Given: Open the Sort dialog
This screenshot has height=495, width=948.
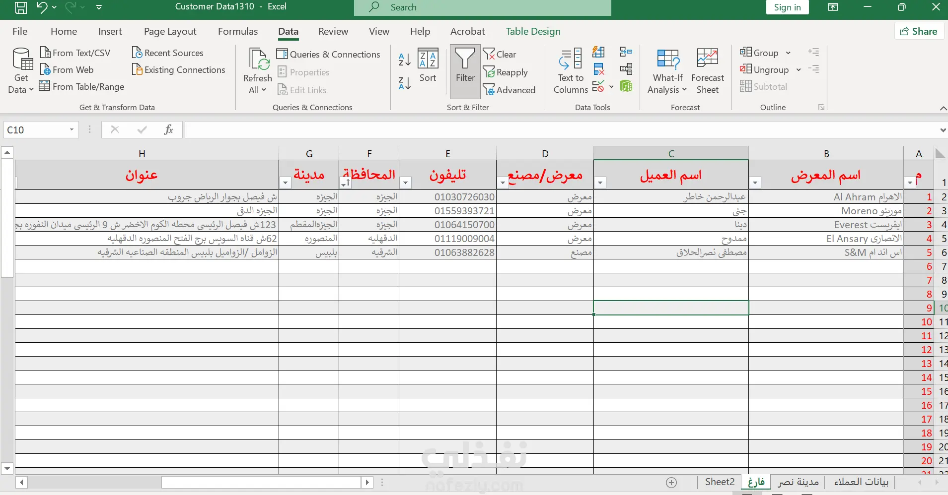Looking at the screenshot, I should click(x=428, y=65).
